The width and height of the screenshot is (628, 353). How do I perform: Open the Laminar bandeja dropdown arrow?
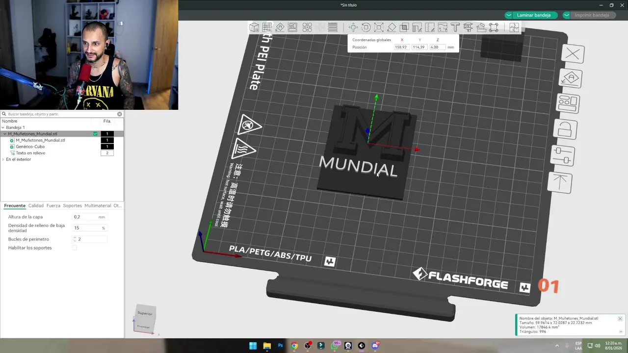pos(509,15)
